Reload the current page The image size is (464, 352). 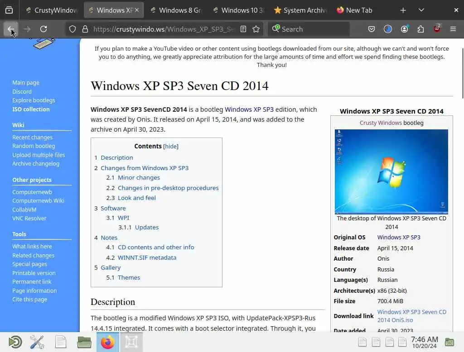coord(43,29)
